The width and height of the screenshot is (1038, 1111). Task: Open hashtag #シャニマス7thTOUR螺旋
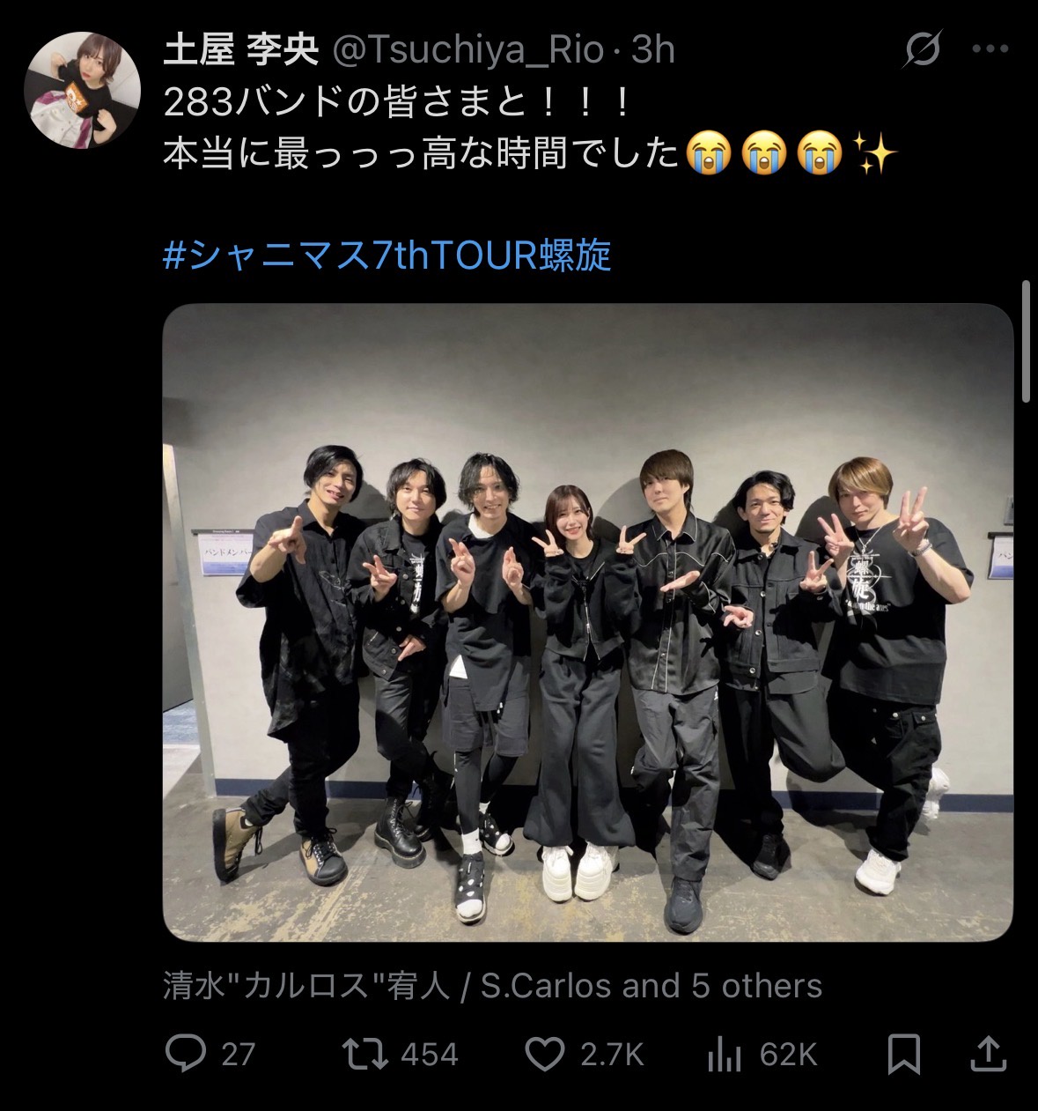point(387,256)
